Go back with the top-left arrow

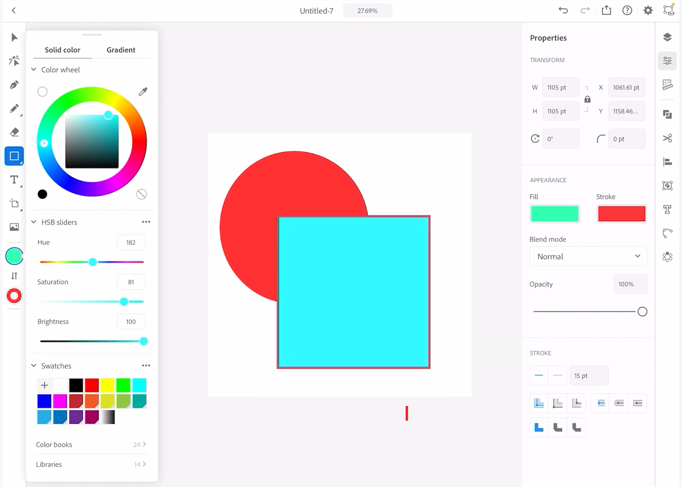click(x=14, y=10)
